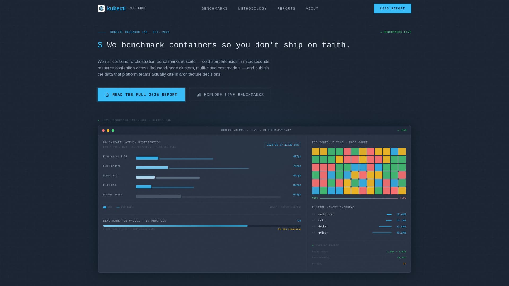The height and width of the screenshot is (286, 509).
Task: Click the 12.4MB memory value
Action: [401, 215]
